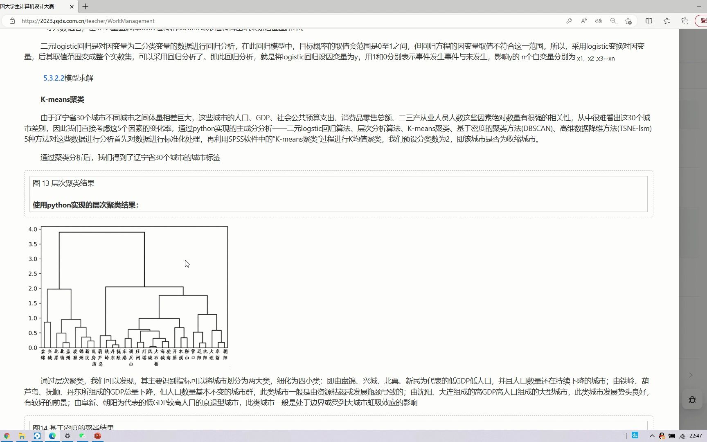
Task: Click the saved passwords key icon
Action: point(569,21)
